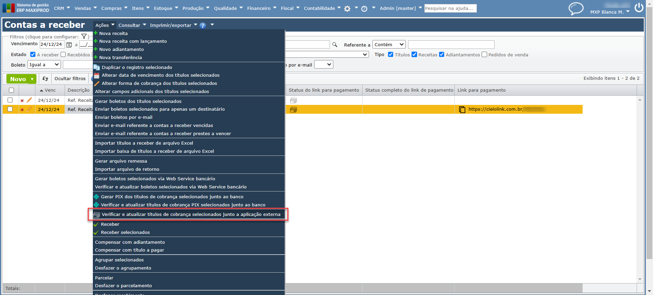Open the por e-mail dropdown
This screenshot has width=653, height=295.
[x=324, y=64]
